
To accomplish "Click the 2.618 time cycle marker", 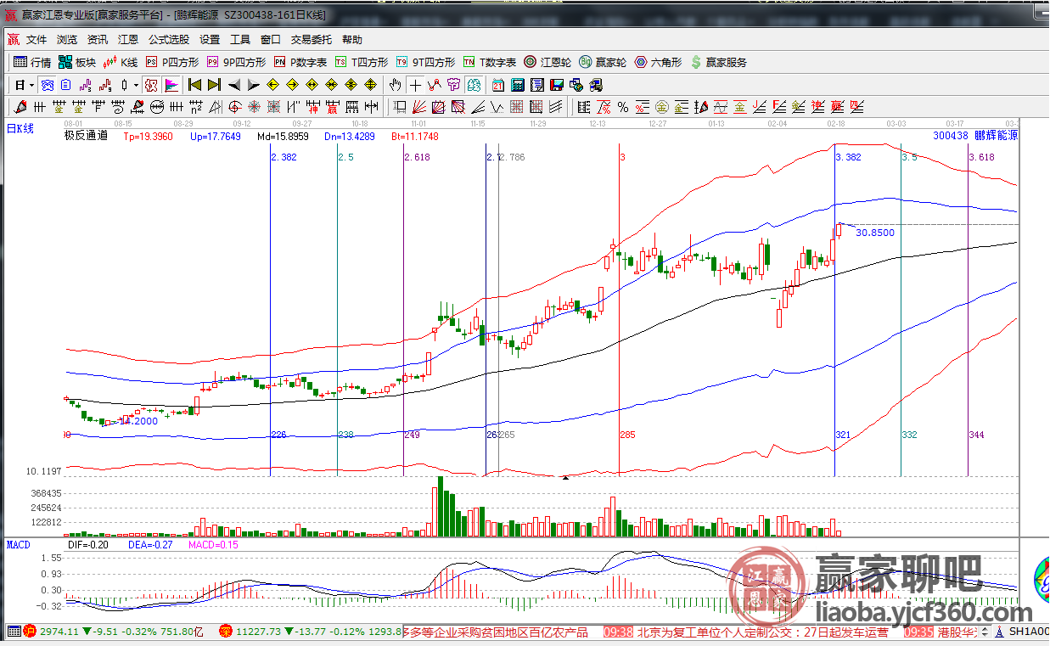I will [417, 157].
